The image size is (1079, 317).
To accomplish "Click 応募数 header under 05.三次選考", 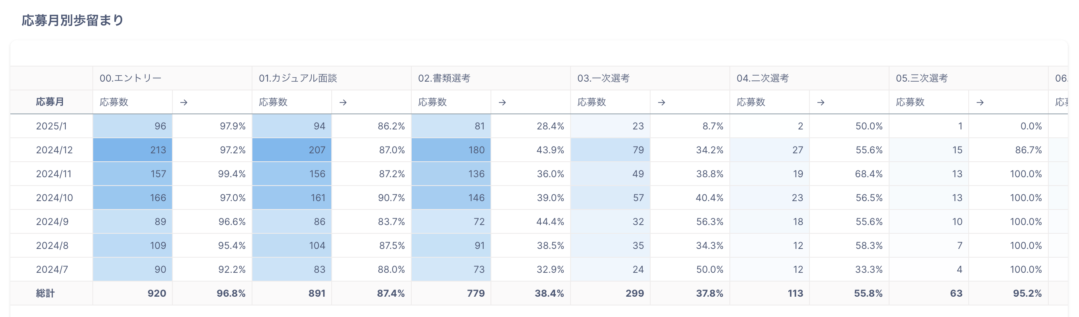I will point(910,102).
